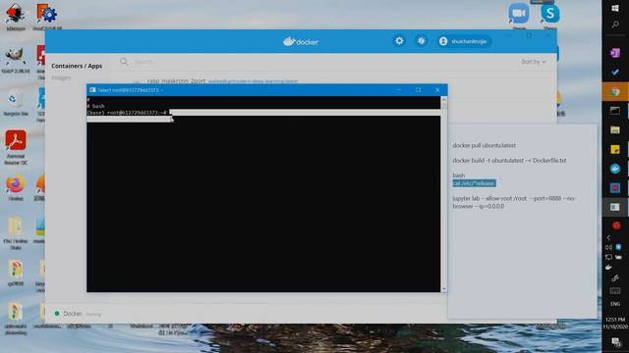Click the Docker whale tray icon

click(x=608, y=267)
